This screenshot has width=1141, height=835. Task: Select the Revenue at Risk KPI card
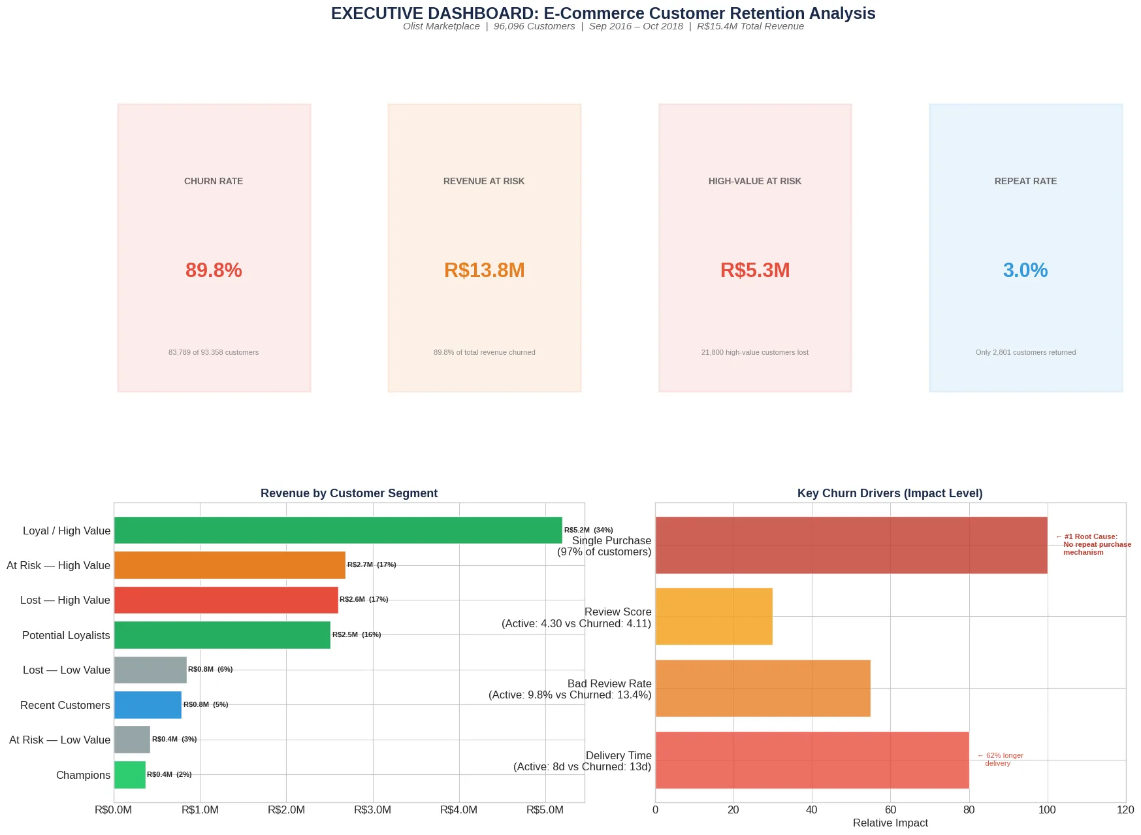tap(484, 248)
